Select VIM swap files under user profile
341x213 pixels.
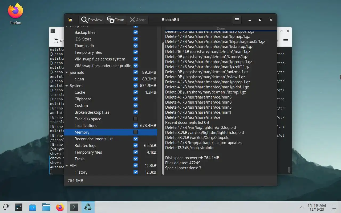(x=111, y=65)
